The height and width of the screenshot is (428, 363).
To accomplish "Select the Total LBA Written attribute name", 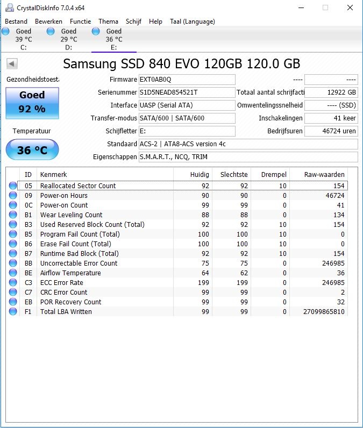I will 66,312.
